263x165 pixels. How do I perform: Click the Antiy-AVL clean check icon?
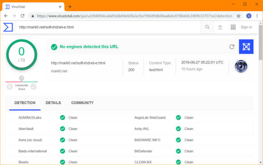(178, 129)
